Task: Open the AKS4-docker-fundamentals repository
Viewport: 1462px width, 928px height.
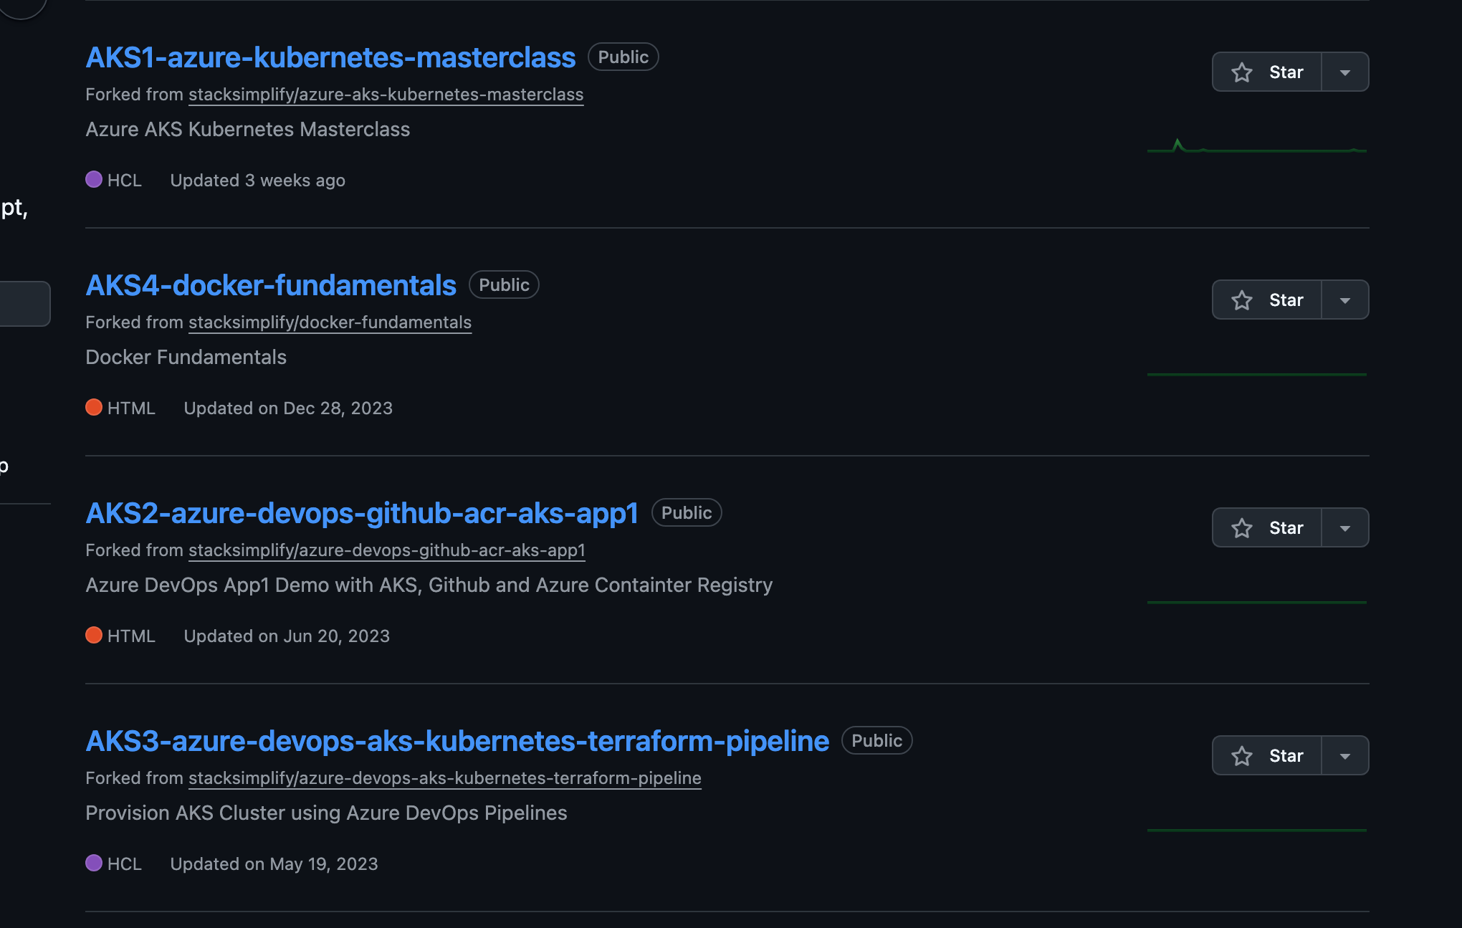Action: 271,285
